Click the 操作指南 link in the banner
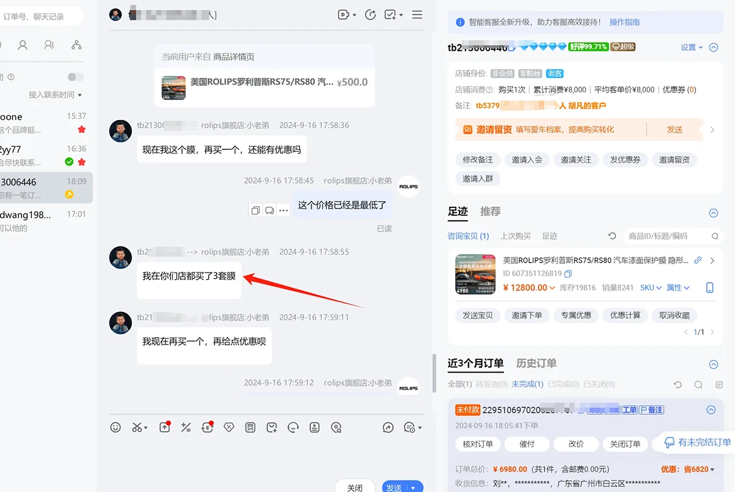735x492 pixels. pyautogui.click(x=625, y=22)
